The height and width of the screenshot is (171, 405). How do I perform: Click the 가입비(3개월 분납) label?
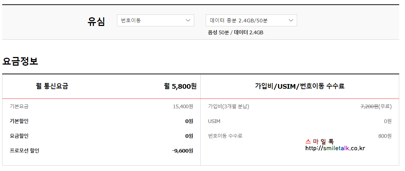[228, 106]
